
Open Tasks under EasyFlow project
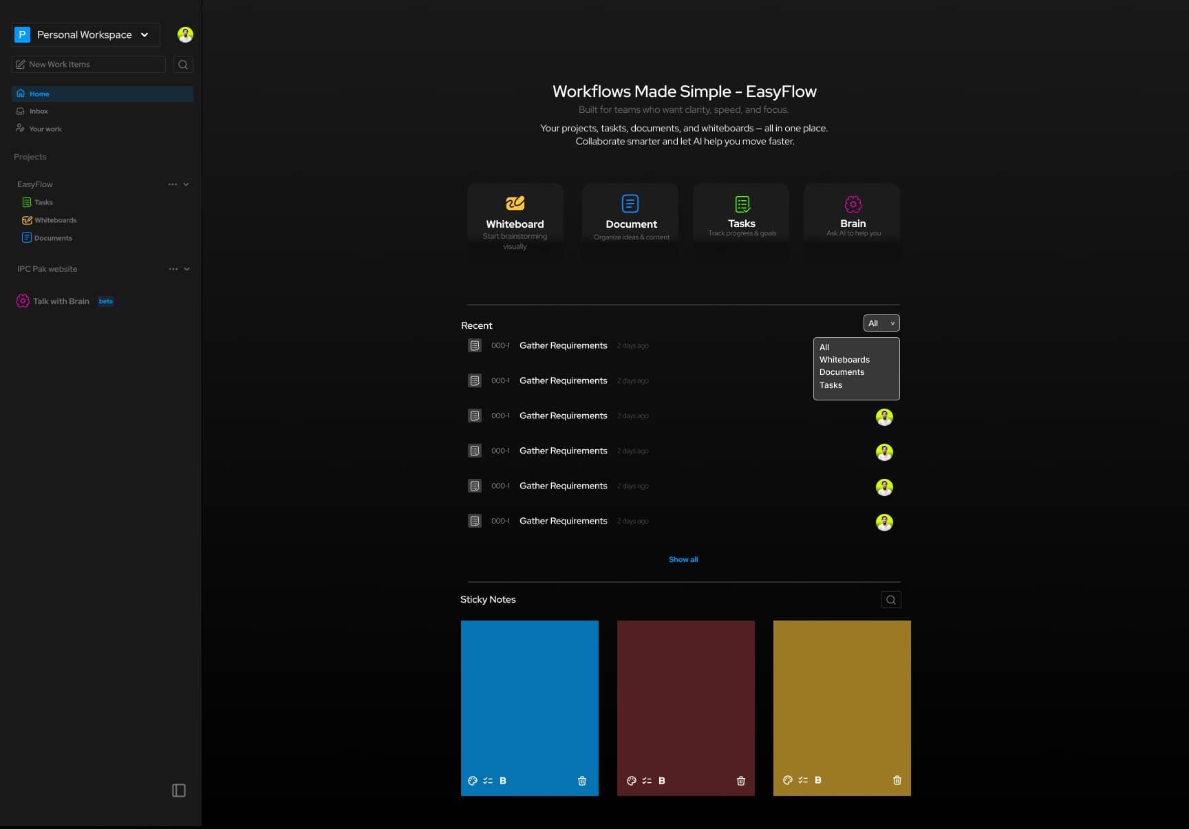[x=38, y=202]
